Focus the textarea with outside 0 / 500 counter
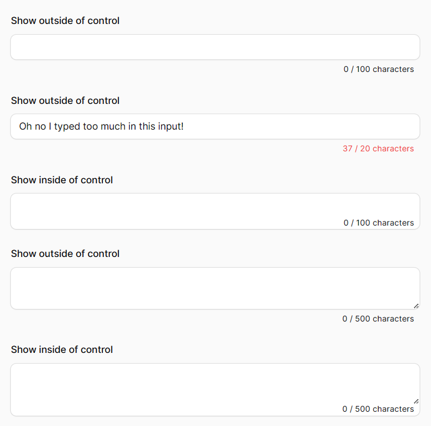This screenshot has height=426, width=431. 215,288
